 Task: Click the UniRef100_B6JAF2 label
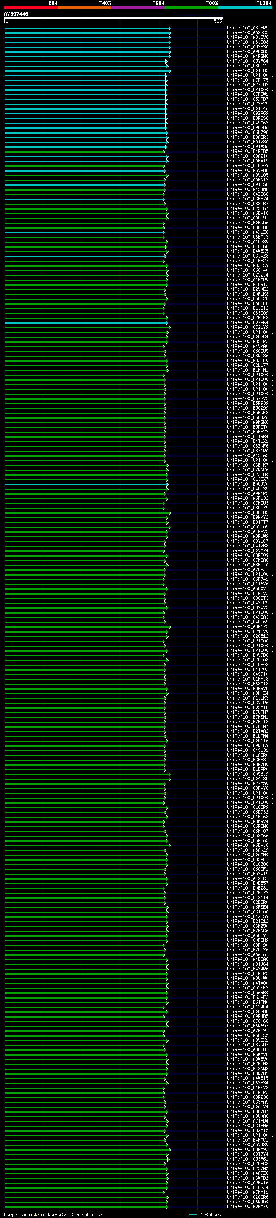pyautogui.click(x=248, y=997)
